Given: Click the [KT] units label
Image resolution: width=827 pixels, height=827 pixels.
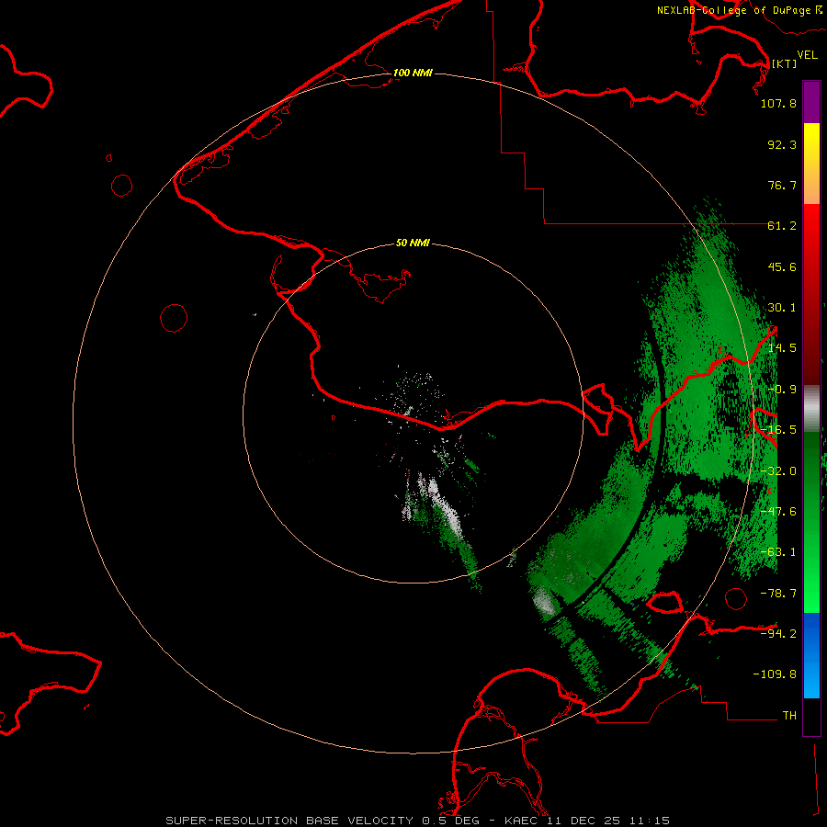Looking at the screenshot, I should [784, 63].
